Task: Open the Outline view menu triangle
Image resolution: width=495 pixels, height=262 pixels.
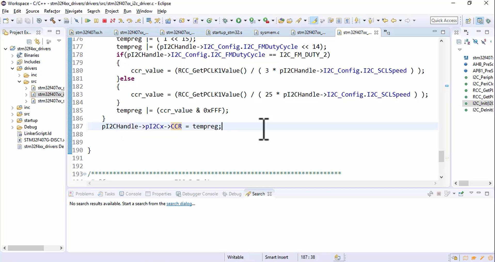Action: pyautogui.click(x=460, y=49)
